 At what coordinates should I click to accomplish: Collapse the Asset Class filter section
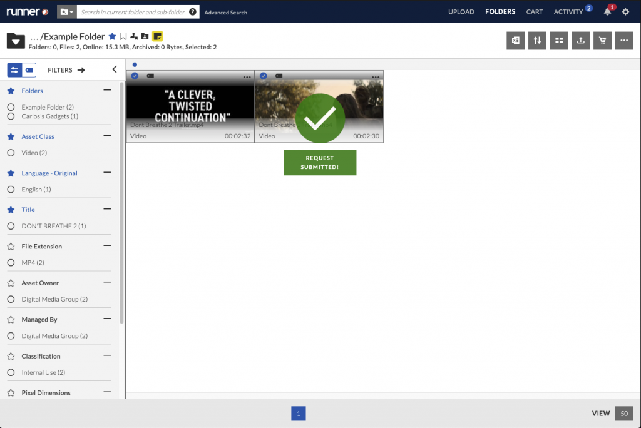107,136
